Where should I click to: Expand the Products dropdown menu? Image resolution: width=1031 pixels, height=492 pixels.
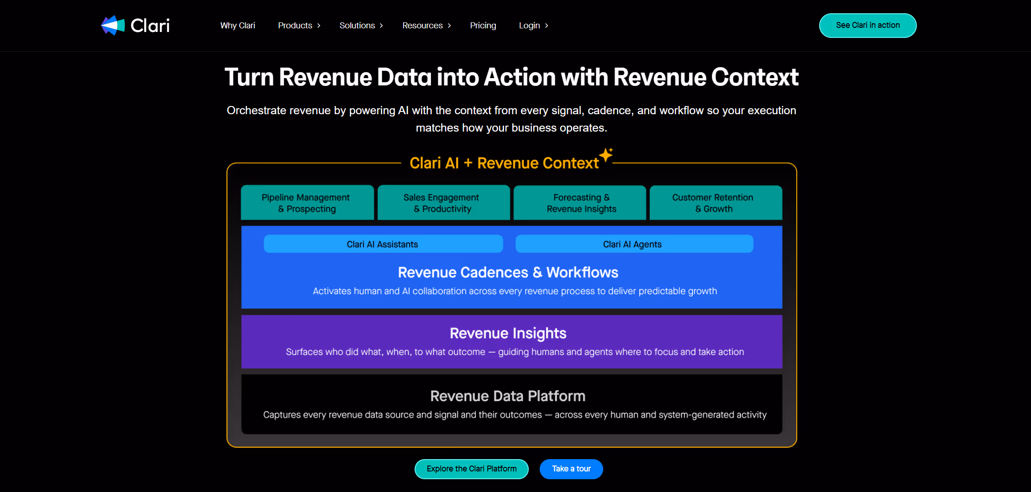tap(295, 26)
